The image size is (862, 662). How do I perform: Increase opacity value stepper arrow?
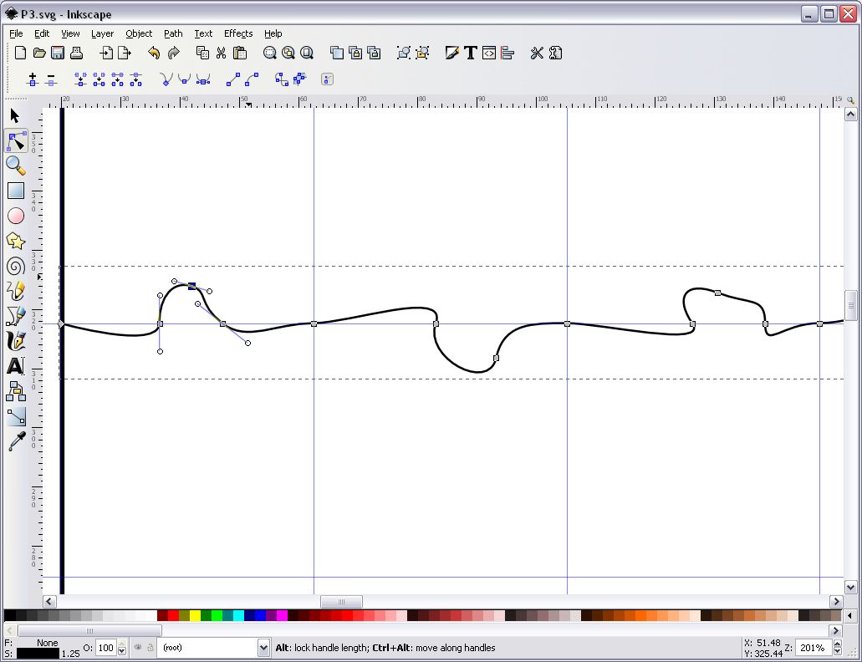(x=121, y=644)
